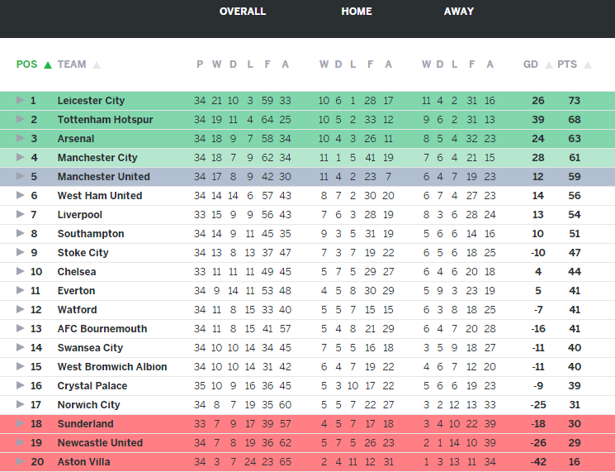Image resolution: width=615 pixels, height=472 pixels.
Task: Expand the Liverpool row arrow
Action: point(21,215)
